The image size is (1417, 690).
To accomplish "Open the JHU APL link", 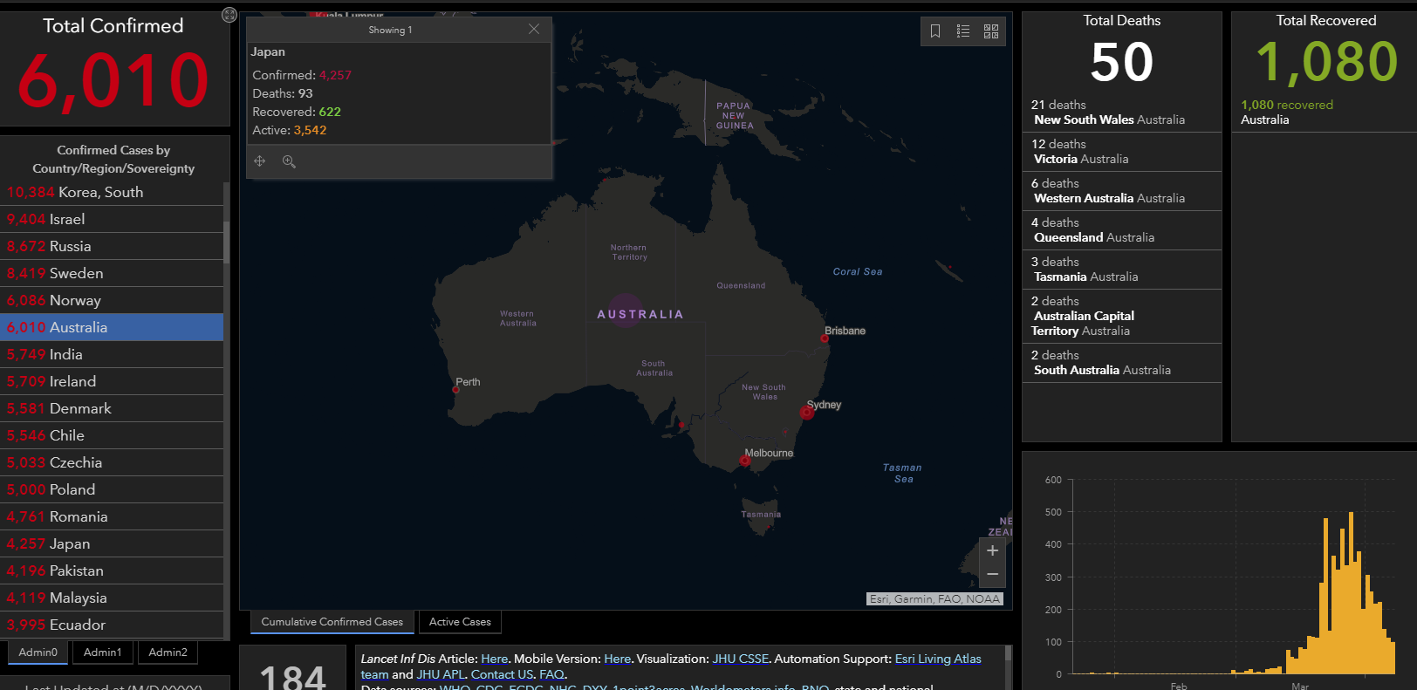I will 441,674.
